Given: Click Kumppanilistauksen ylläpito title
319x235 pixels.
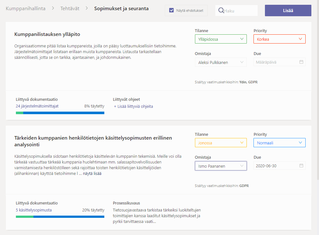Looking at the screenshot, I should (47, 34).
